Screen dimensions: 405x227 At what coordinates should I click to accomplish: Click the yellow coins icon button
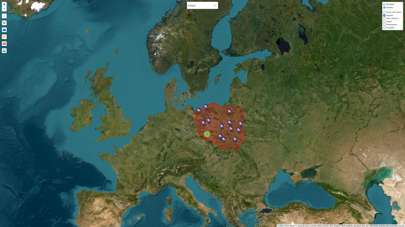point(4,37)
